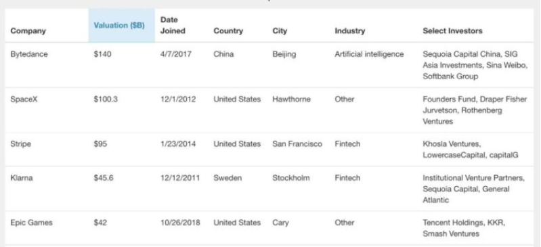Viewport: 541px width, 247px height.
Task: Select the Bytedance company row
Action: pyautogui.click(x=269, y=65)
